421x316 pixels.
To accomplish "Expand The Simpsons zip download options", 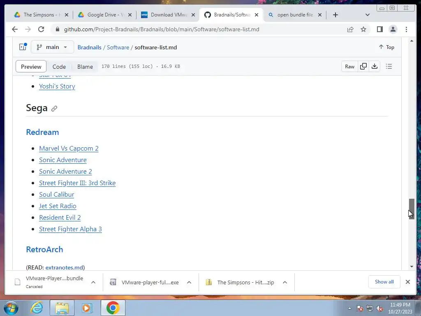I will tap(285, 282).
